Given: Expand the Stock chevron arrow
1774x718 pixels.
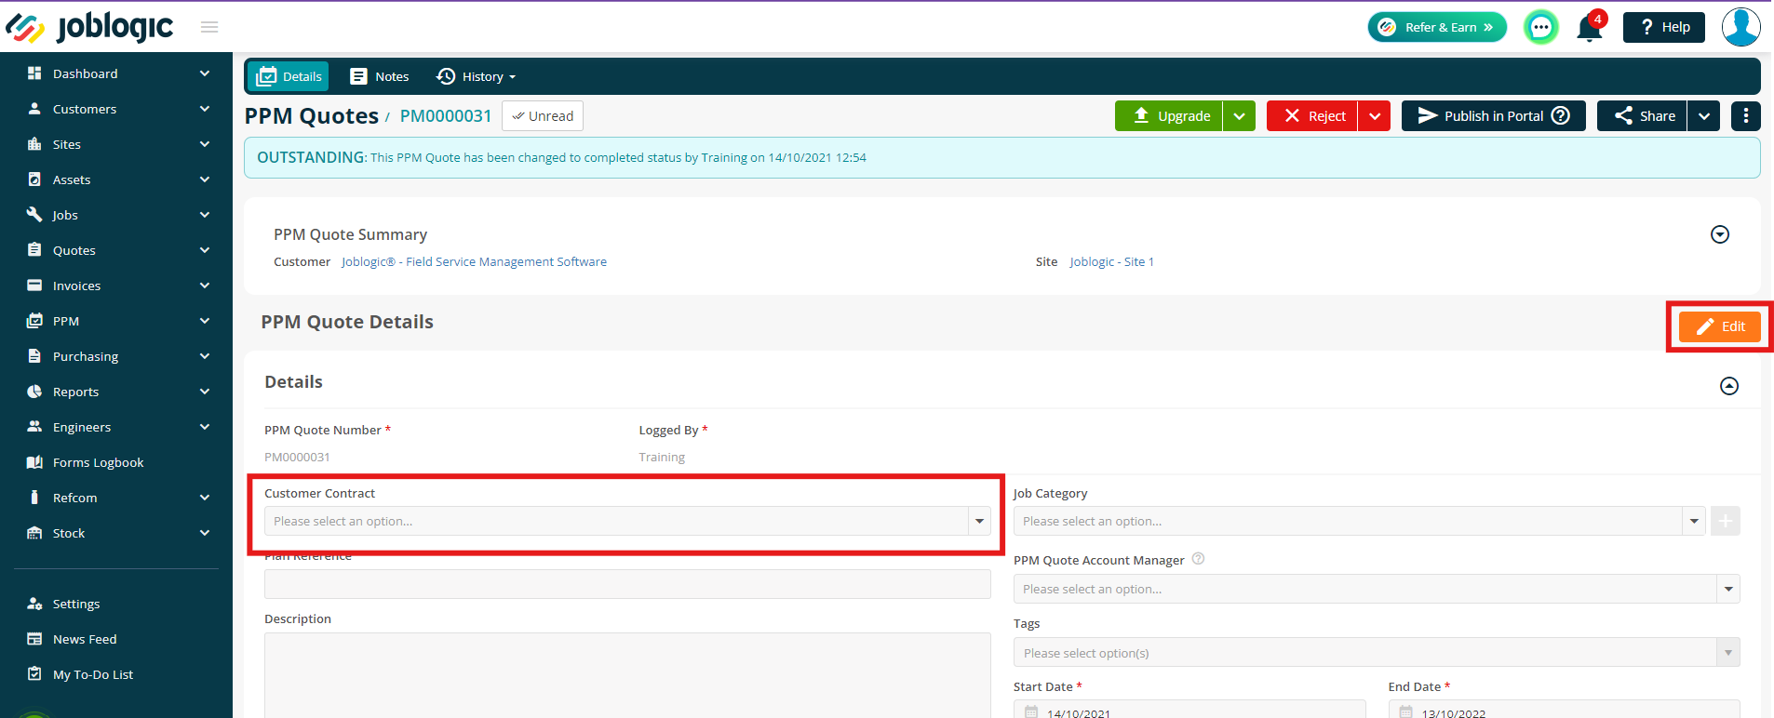Looking at the screenshot, I should click(x=205, y=533).
